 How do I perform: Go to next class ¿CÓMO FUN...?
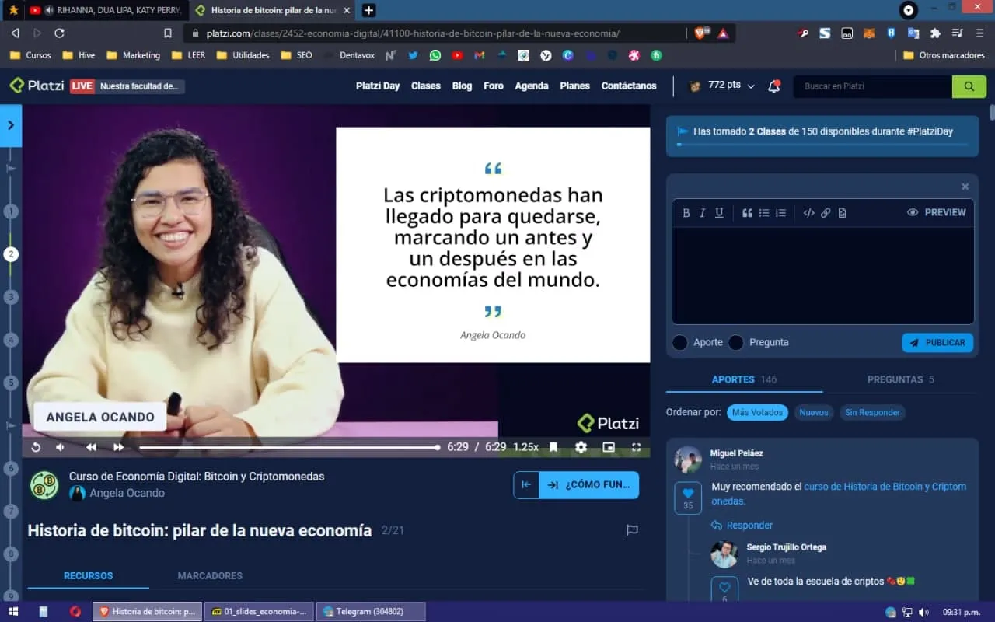pyautogui.click(x=588, y=485)
